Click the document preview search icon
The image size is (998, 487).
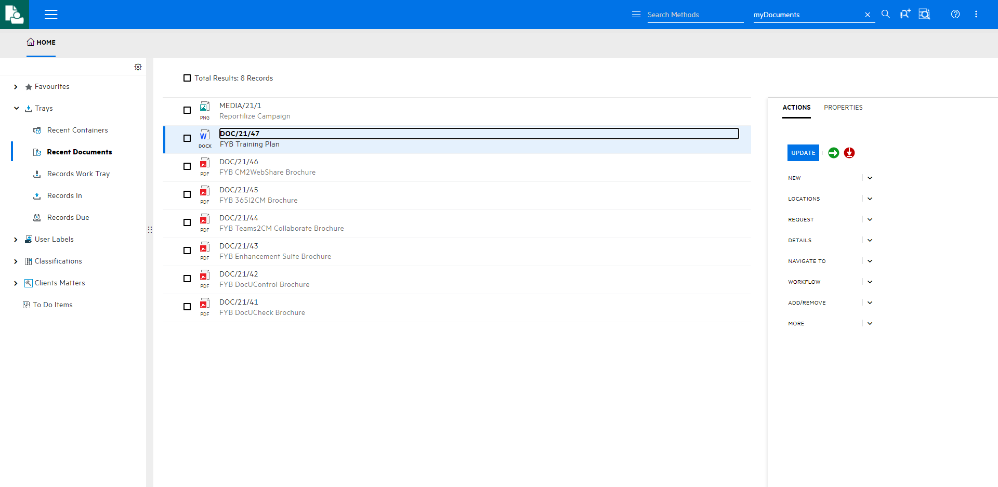[x=925, y=14]
